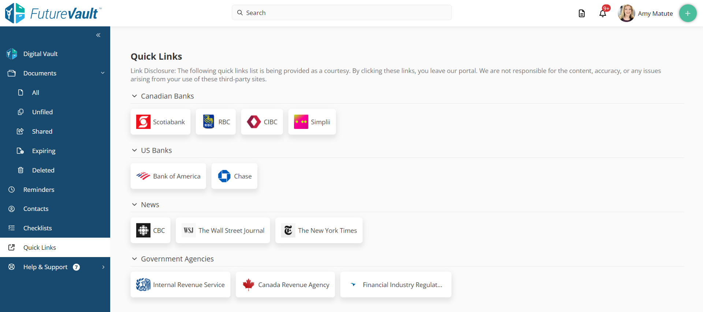Open Help & Support menu
The width and height of the screenshot is (703, 312).
[x=55, y=267]
